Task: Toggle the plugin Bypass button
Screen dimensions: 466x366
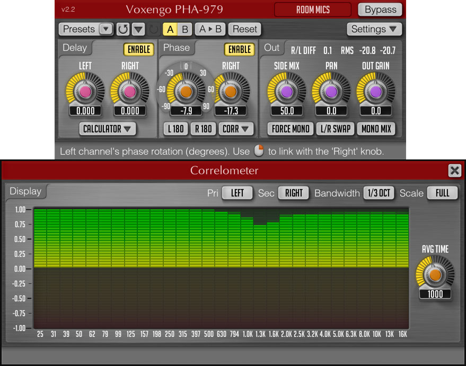Action: [380, 10]
